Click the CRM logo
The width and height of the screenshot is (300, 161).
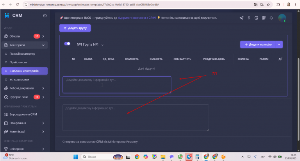click(x=7, y=16)
